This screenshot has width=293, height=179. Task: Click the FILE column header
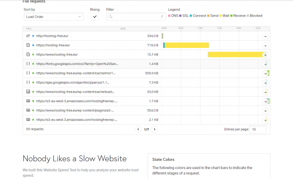29,29
